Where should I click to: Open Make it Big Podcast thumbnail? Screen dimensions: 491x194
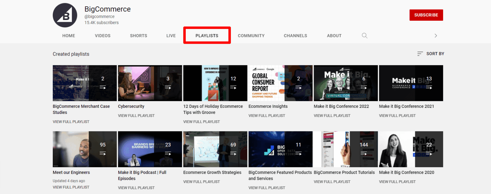click(150, 149)
